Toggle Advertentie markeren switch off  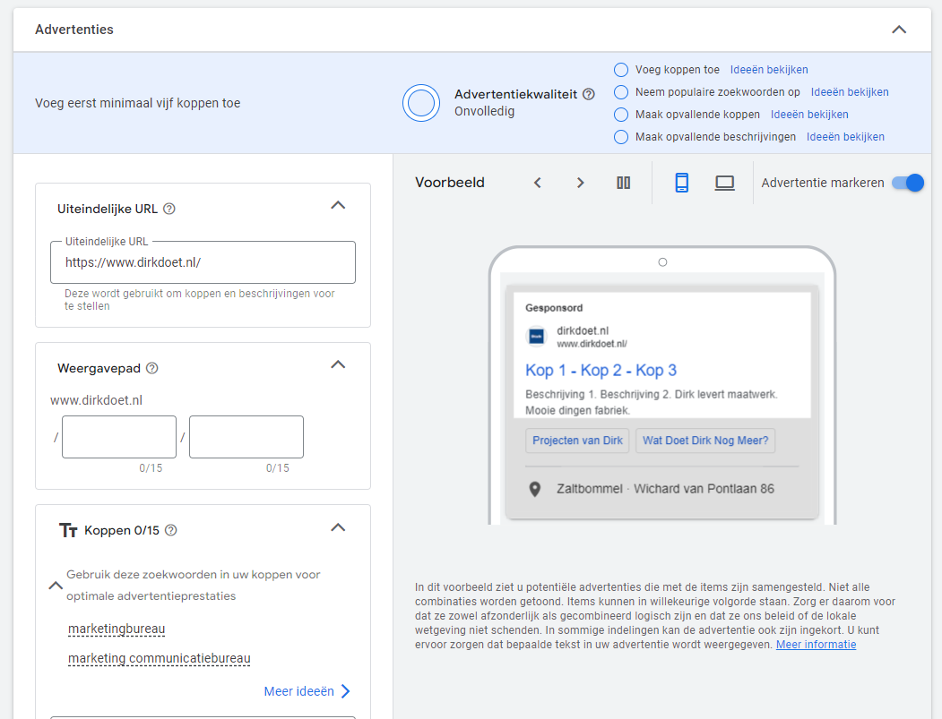tap(907, 183)
